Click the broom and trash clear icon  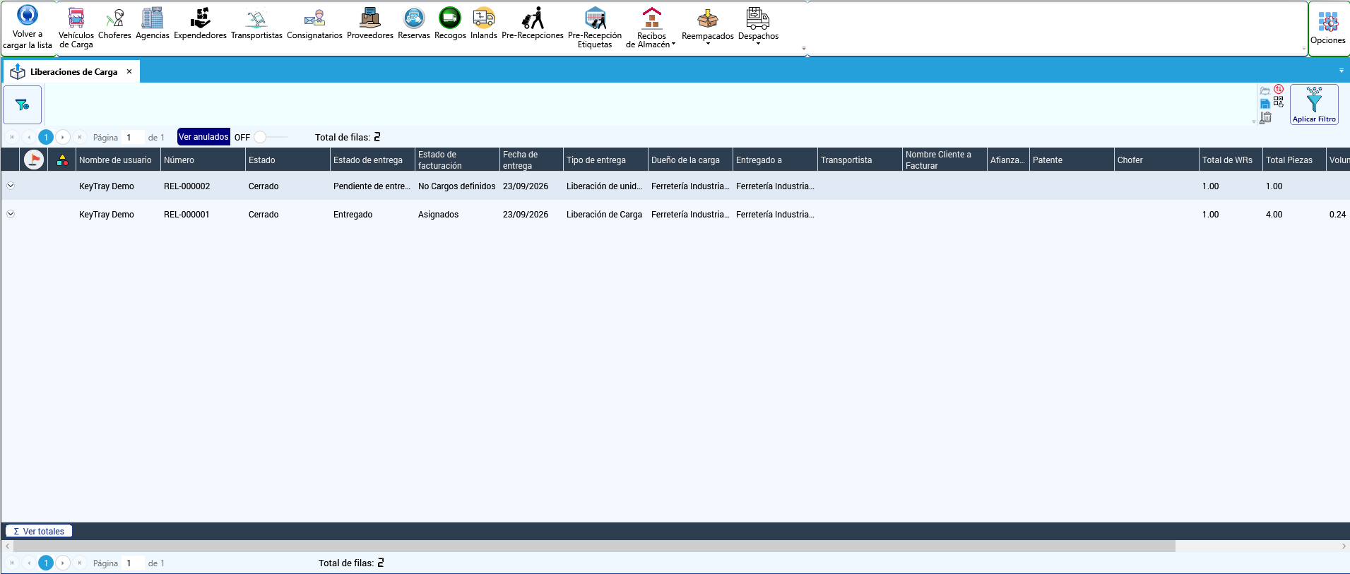coord(1266,117)
